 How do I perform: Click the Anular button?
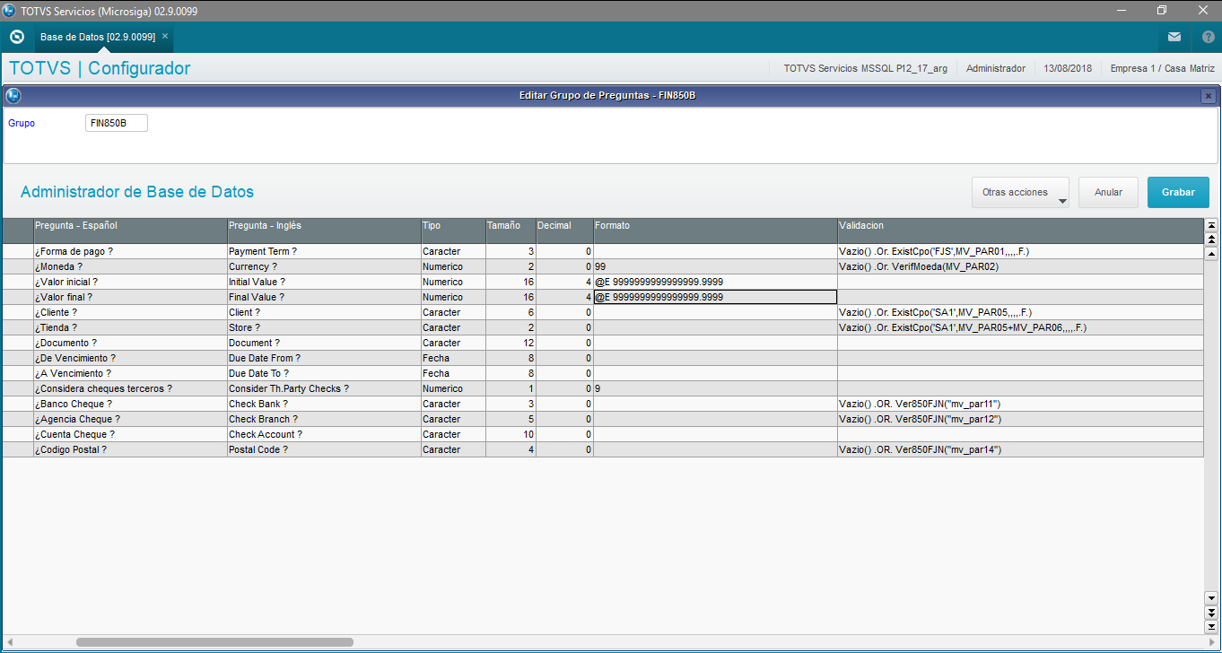pos(1108,192)
